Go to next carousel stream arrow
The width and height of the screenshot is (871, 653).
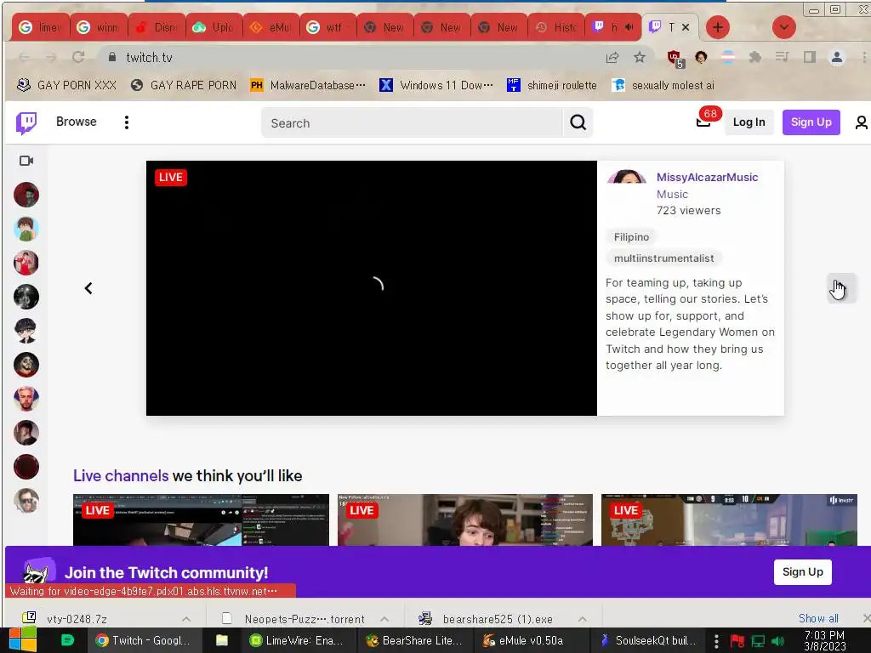[x=841, y=288]
